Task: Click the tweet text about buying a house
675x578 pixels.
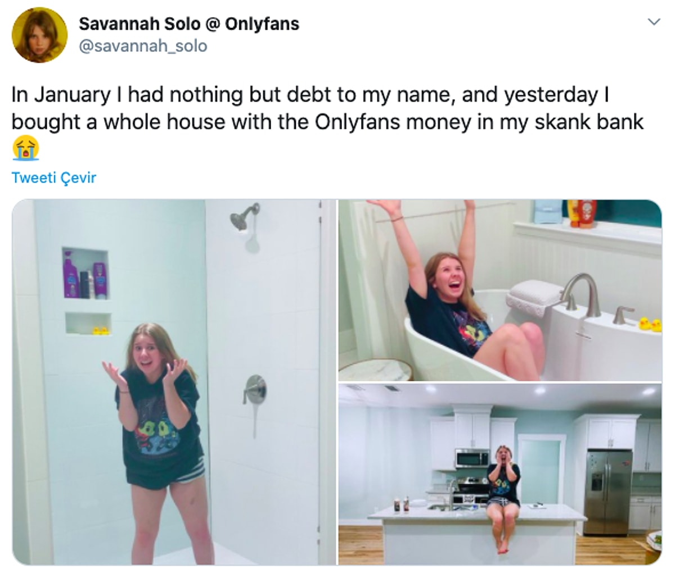Action: coord(326,108)
